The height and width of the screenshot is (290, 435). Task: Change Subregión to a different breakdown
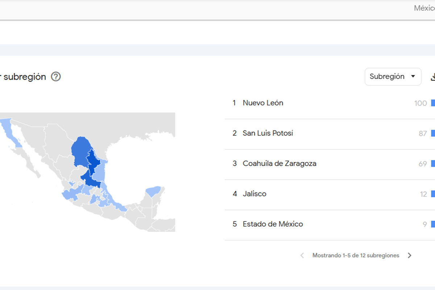tap(393, 76)
